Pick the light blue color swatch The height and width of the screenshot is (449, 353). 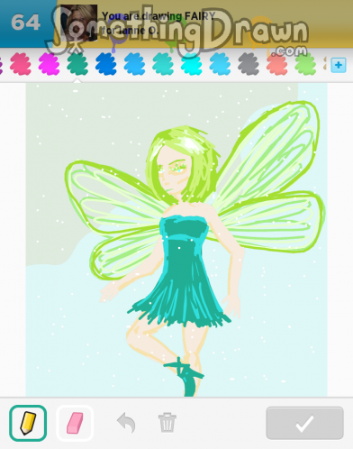220,64
